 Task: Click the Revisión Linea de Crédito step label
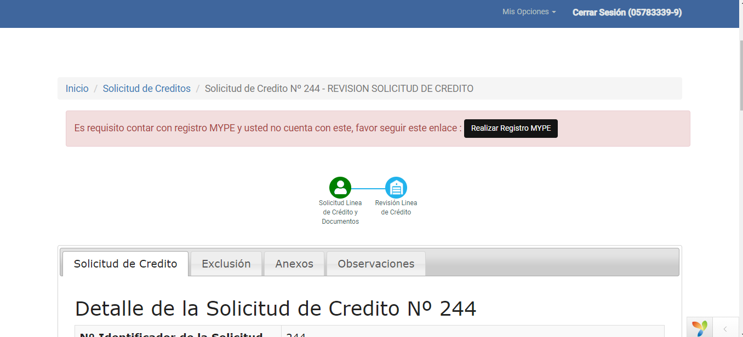[x=396, y=207]
